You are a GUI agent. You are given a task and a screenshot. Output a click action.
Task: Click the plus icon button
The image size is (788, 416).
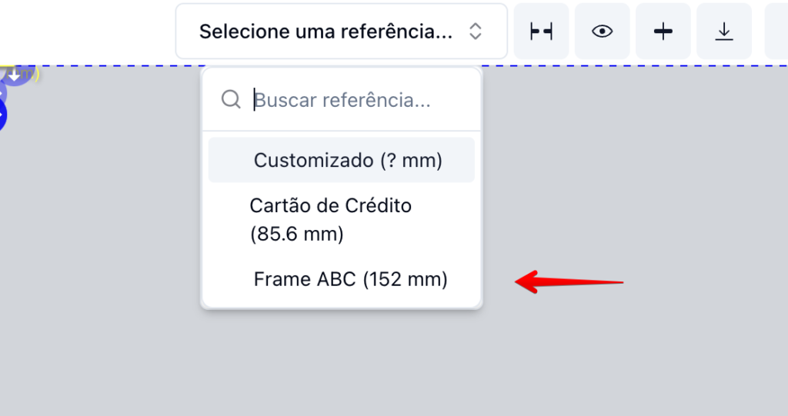[x=663, y=32]
